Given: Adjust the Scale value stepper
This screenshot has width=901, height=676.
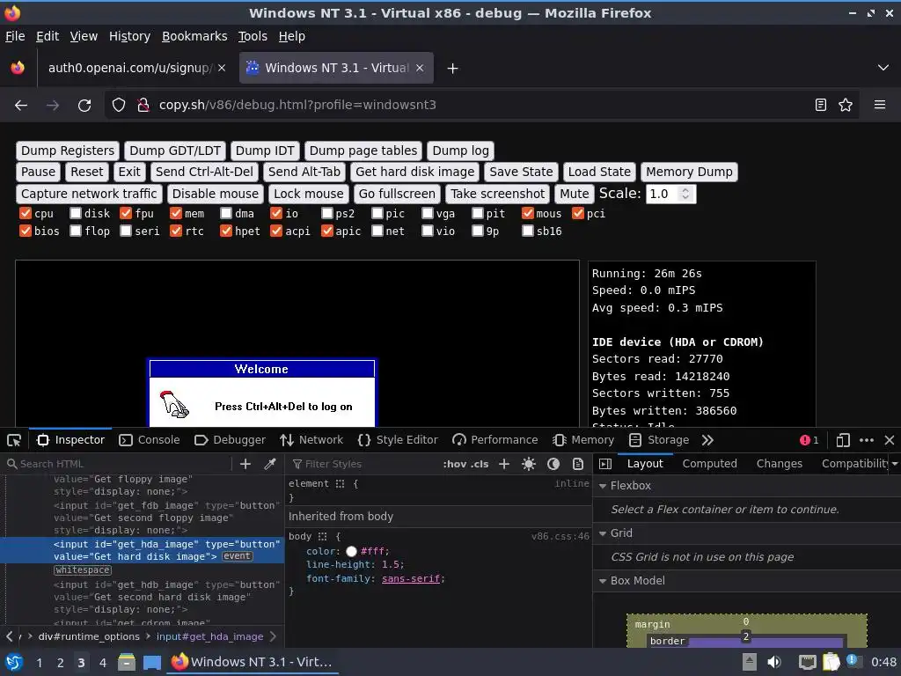Looking at the screenshot, I should click(685, 194).
